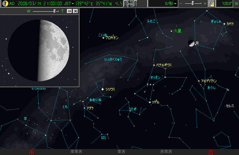The image size is (239, 155).
Task: Select the Moon (月) in the sky
Action: click(191, 43)
